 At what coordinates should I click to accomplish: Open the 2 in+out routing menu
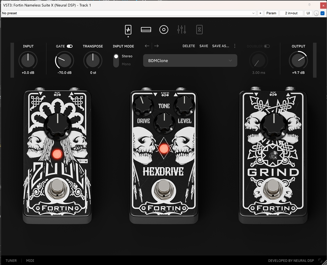click(x=291, y=13)
